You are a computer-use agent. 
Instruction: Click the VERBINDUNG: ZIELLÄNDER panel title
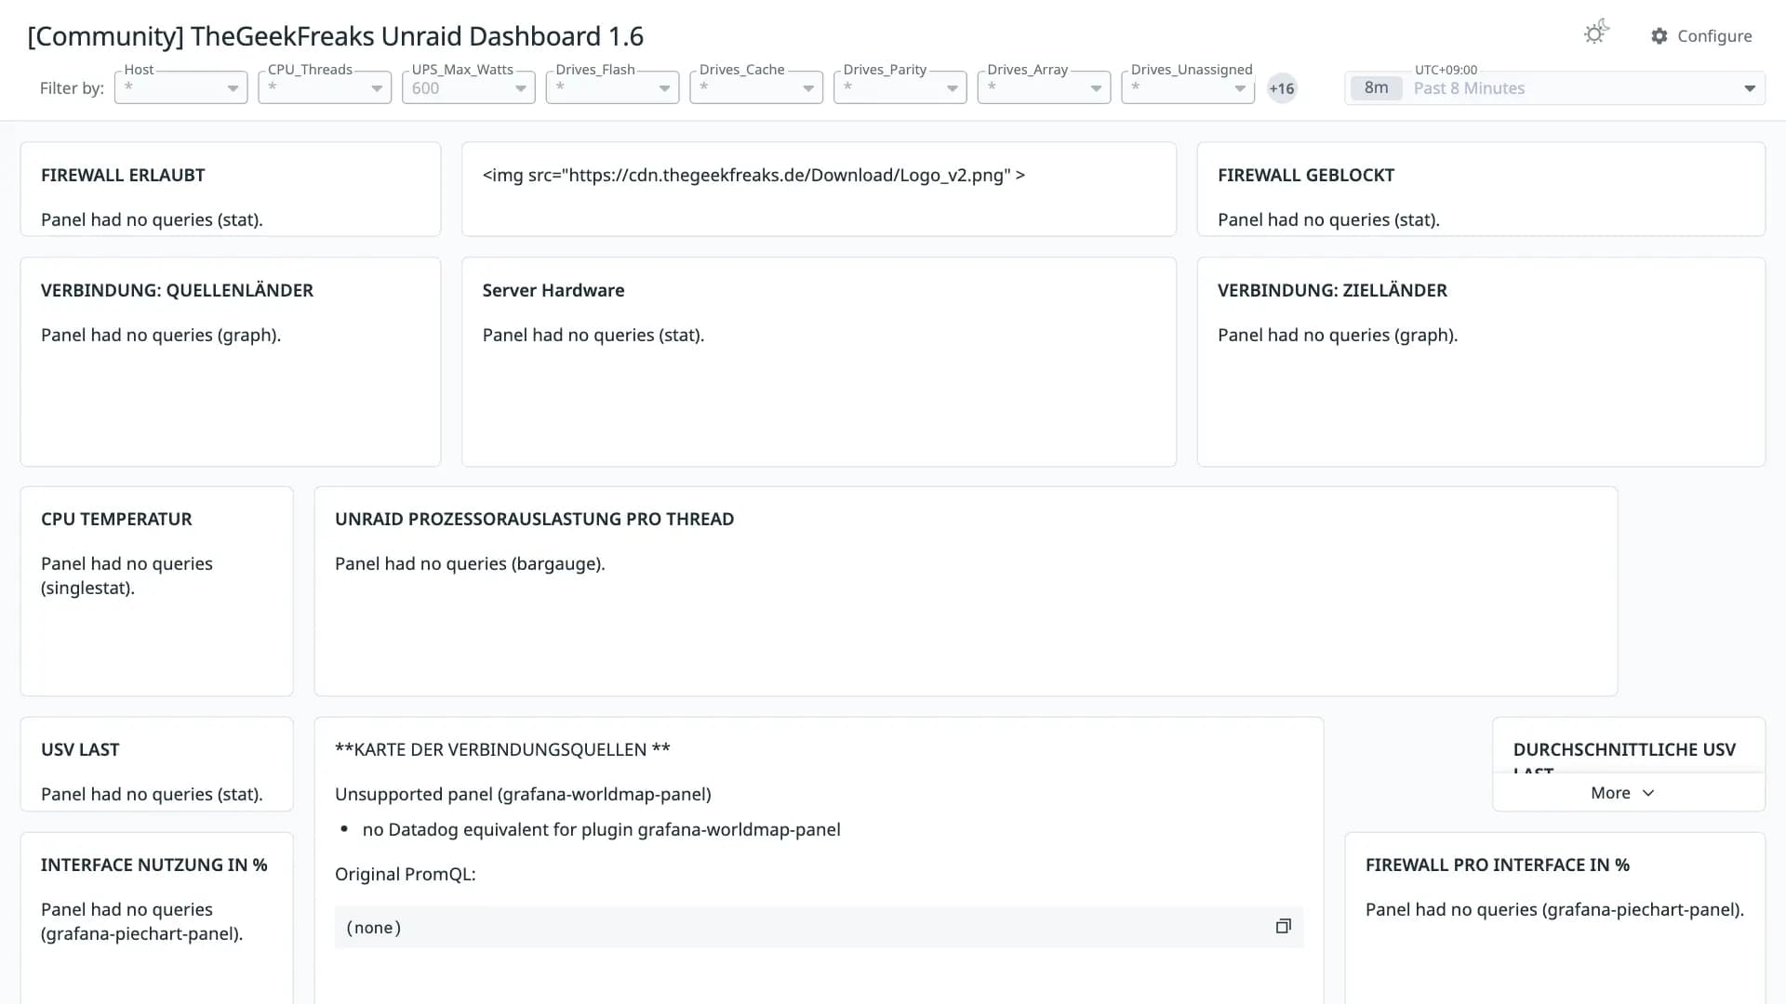coord(1332,290)
